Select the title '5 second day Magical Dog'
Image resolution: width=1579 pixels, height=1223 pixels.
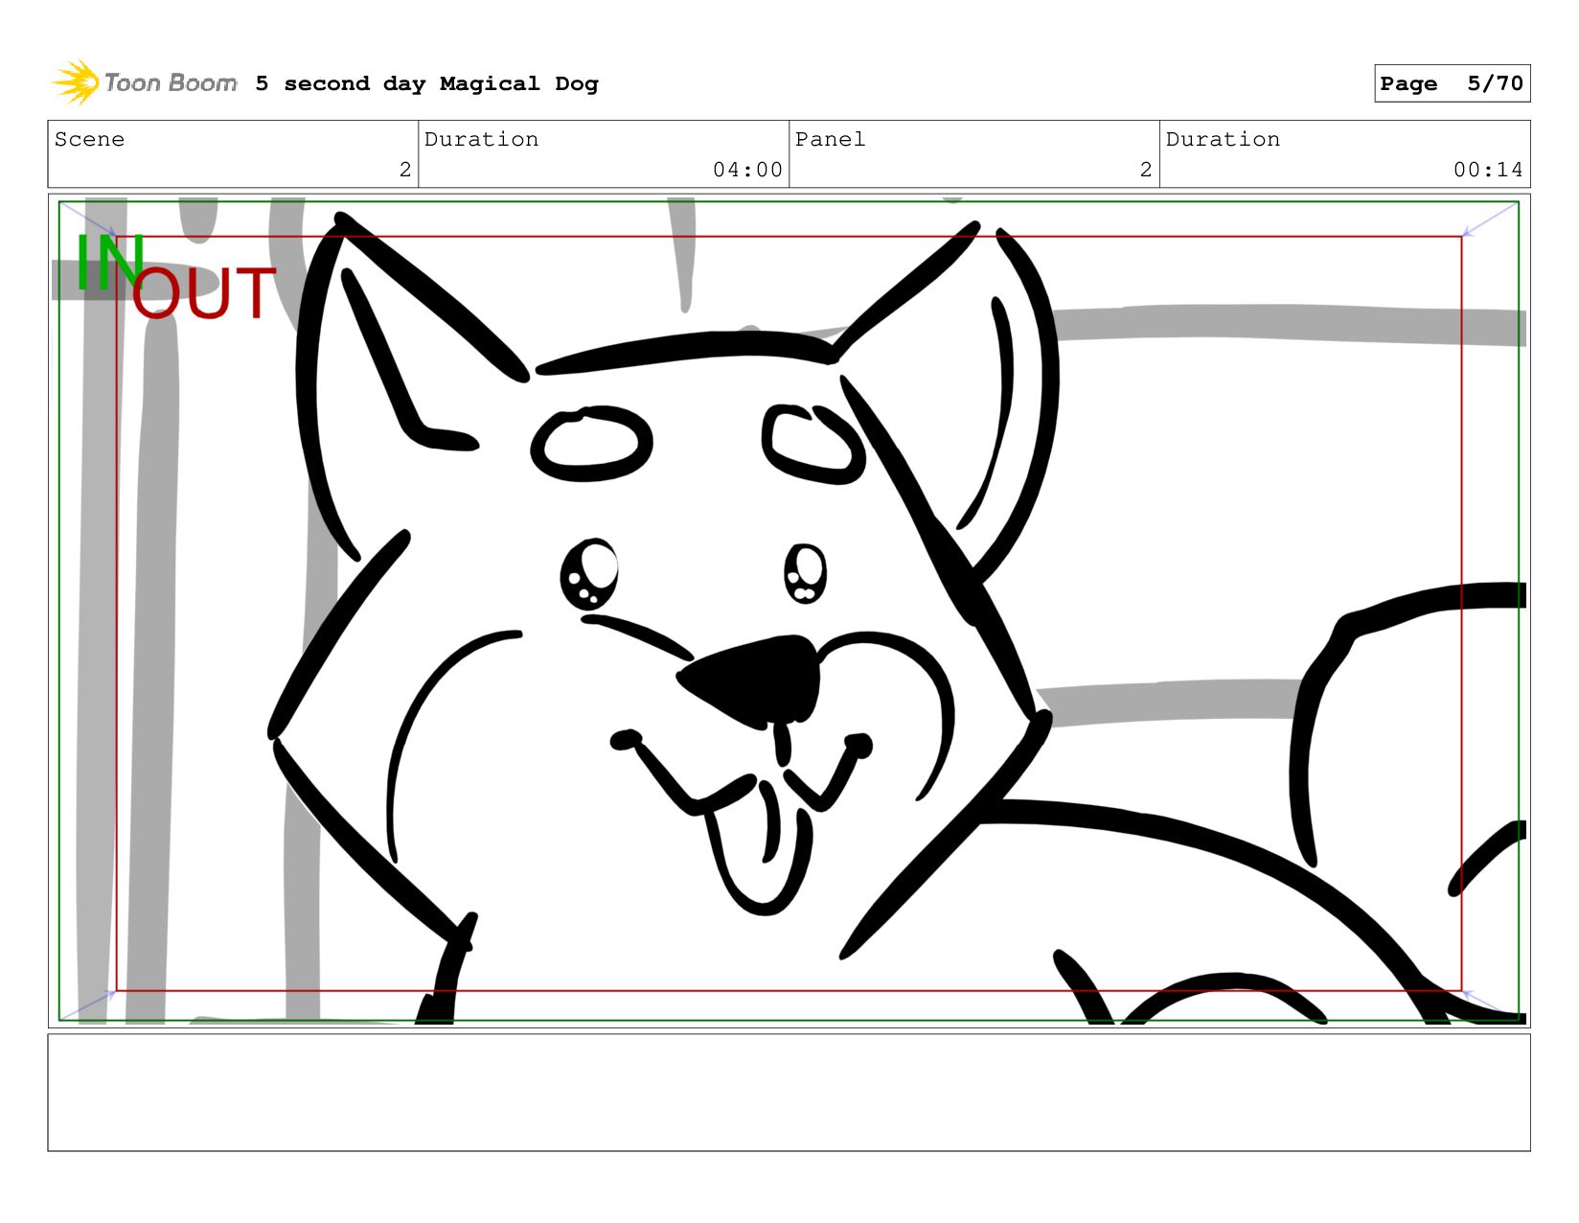click(x=426, y=84)
